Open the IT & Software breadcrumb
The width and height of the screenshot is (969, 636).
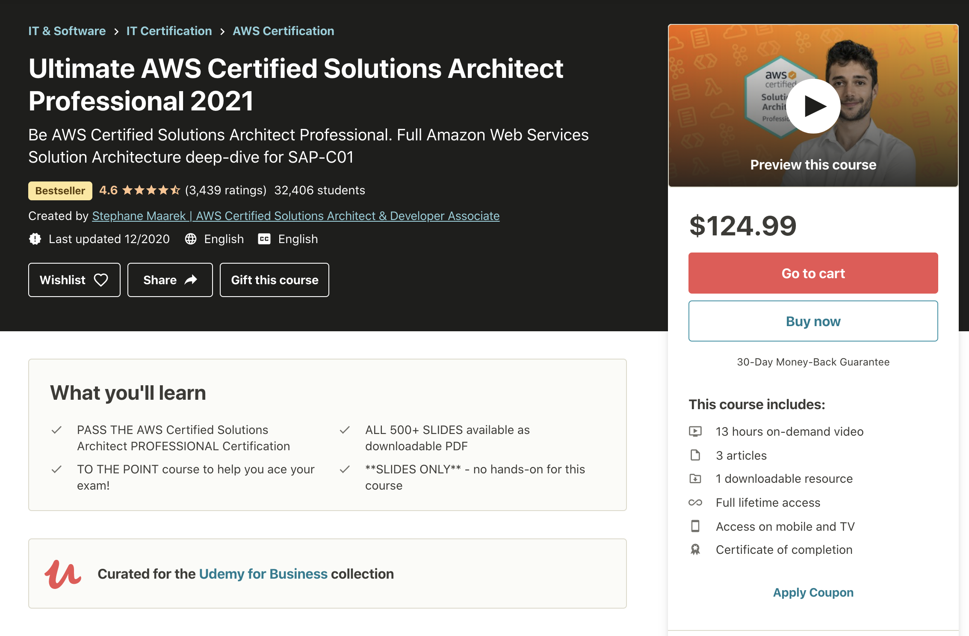pyautogui.click(x=67, y=31)
